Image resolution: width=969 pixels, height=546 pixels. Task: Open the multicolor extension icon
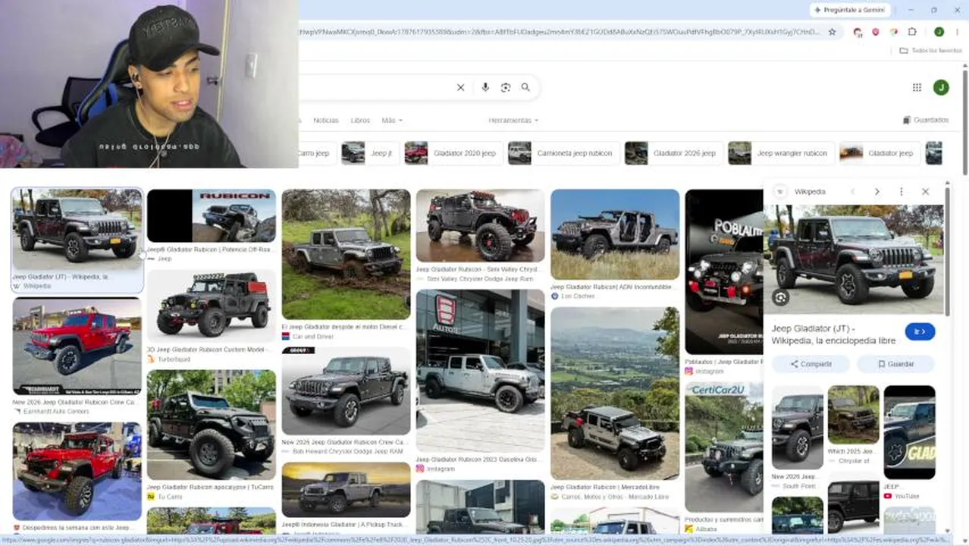tap(893, 32)
